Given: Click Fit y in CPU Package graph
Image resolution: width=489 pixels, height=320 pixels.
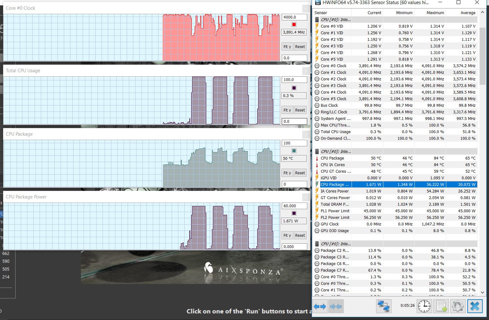Looking at the screenshot, I should pyautogui.click(x=287, y=173).
